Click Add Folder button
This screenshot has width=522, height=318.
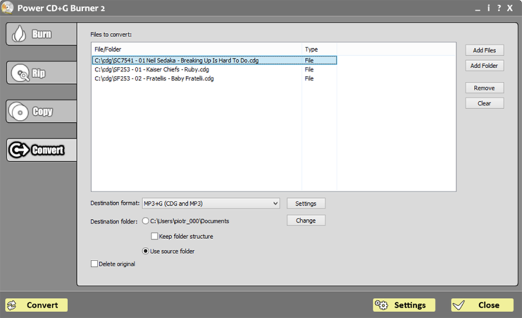484,66
